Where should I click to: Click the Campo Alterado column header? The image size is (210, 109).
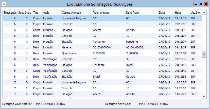(x=77, y=13)
